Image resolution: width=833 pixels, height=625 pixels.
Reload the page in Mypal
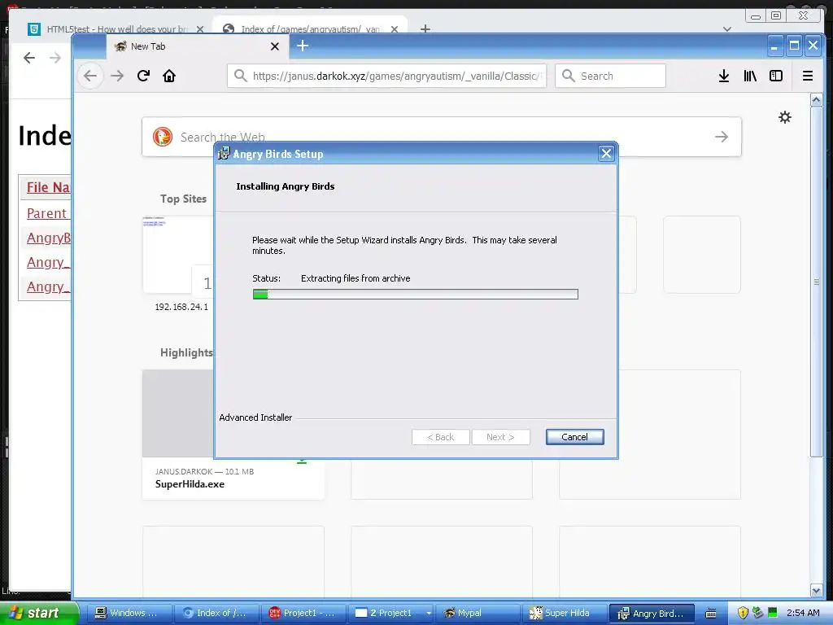[143, 76]
